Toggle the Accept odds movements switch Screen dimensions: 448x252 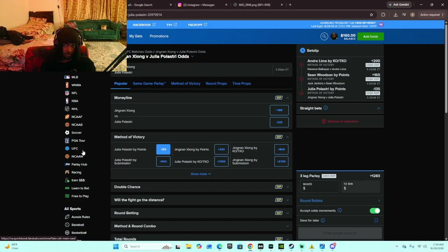point(375,211)
